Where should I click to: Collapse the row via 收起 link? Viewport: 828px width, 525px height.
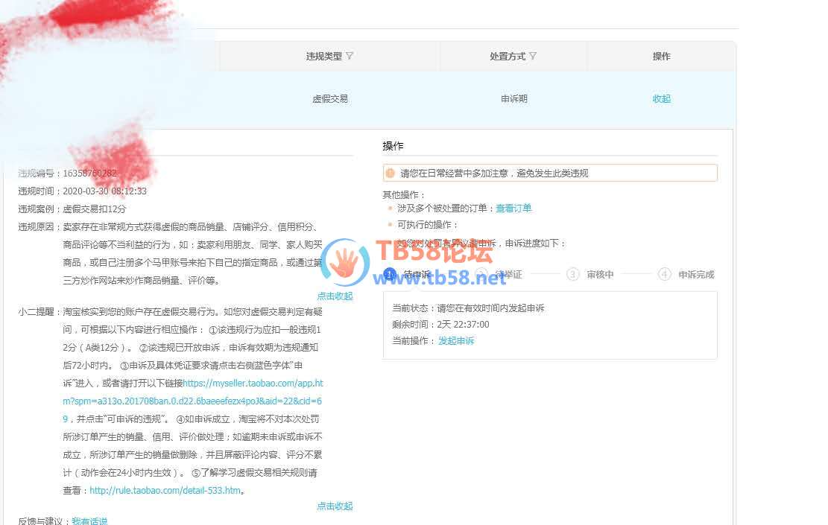[661, 98]
